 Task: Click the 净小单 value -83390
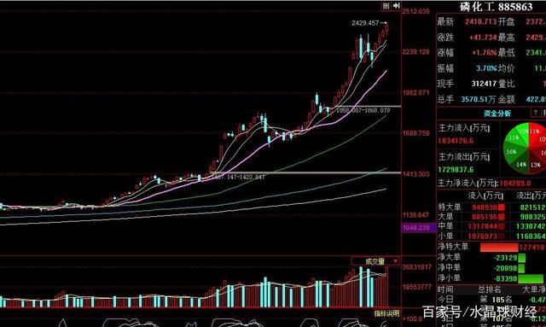[506, 278]
